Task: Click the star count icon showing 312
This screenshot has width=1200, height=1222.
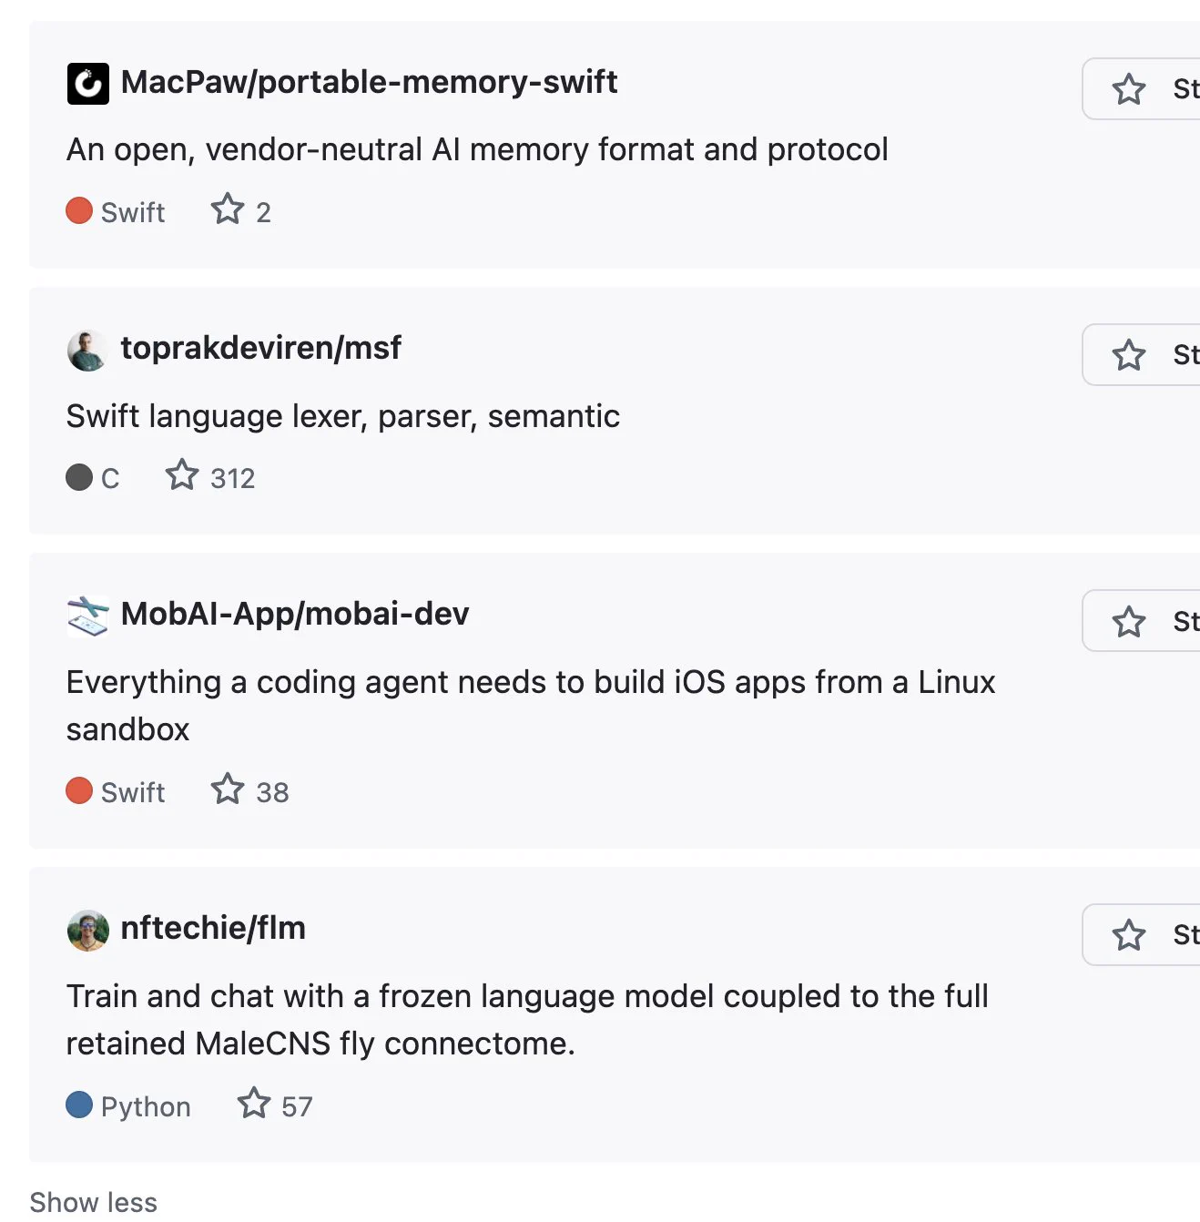Action: tap(182, 475)
